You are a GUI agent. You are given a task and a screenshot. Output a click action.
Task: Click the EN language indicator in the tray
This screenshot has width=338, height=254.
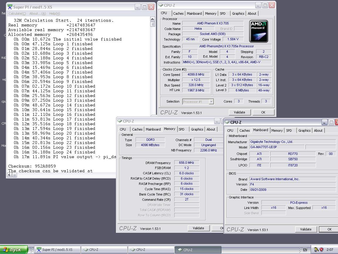click(305, 250)
